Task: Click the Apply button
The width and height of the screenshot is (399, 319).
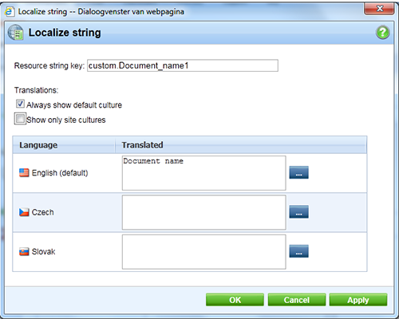Action: (358, 300)
